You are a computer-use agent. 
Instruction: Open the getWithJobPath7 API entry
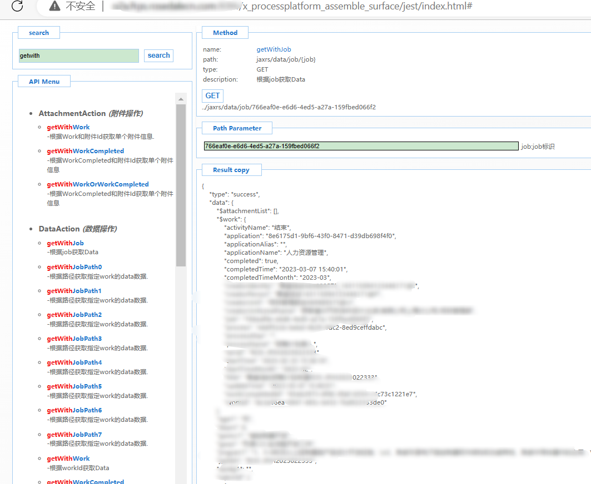pos(74,435)
